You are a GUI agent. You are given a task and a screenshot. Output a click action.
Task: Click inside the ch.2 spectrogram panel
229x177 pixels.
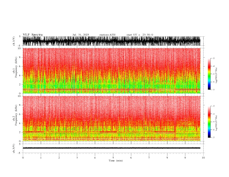(x=111, y=119)
